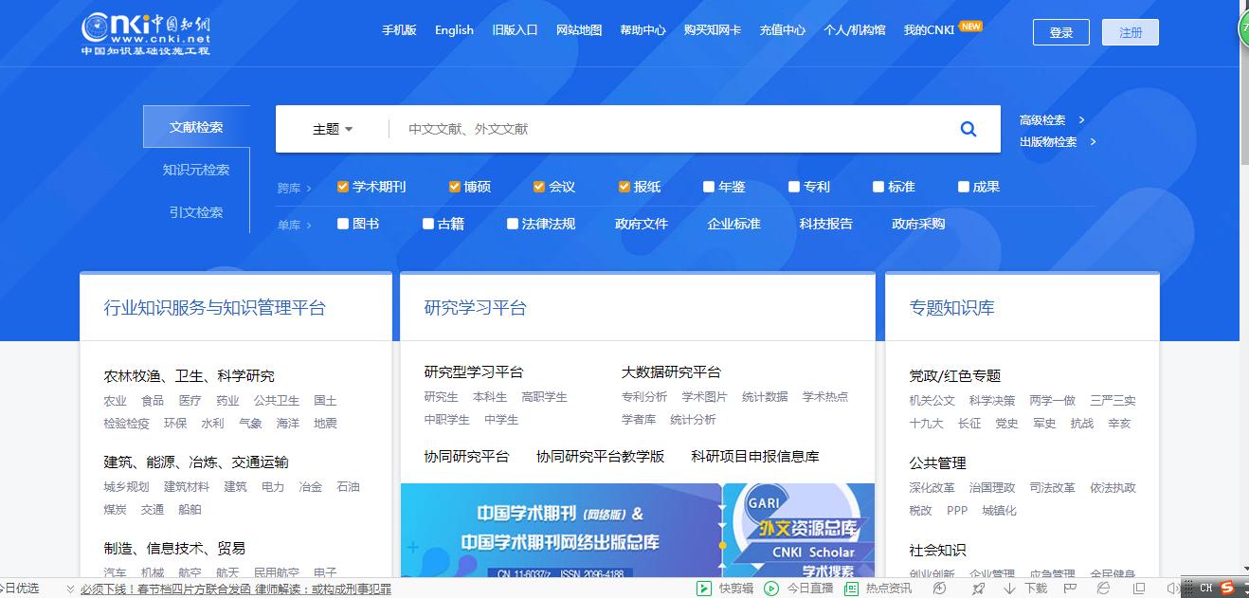Click the 登录 login button
The width and height of the screenshot is (1249, 598).
[1060, 31]
